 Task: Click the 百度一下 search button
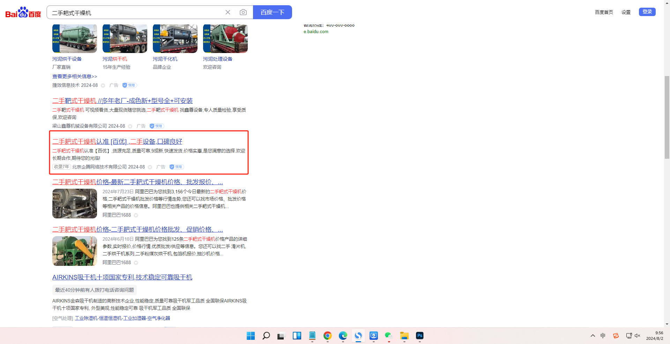272,13
